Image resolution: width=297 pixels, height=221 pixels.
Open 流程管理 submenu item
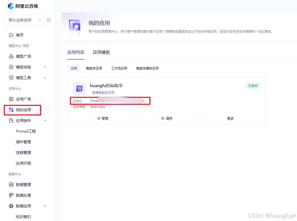[23, 153]
